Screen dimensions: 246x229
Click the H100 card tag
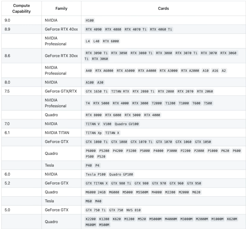[90, 20]
